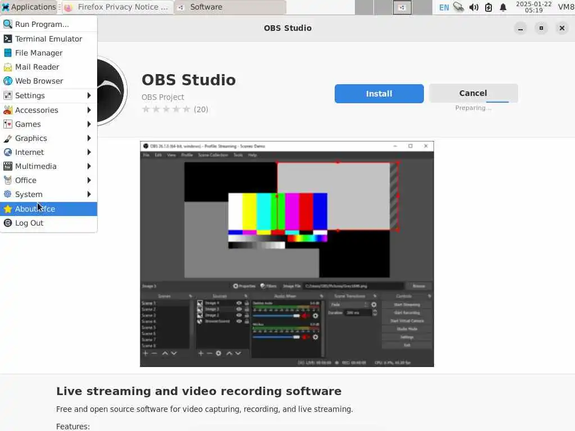The width and height of the screenshot is (575, 431).
Task: Click the Live streaming and video recording heading
Action: (199, 391)
